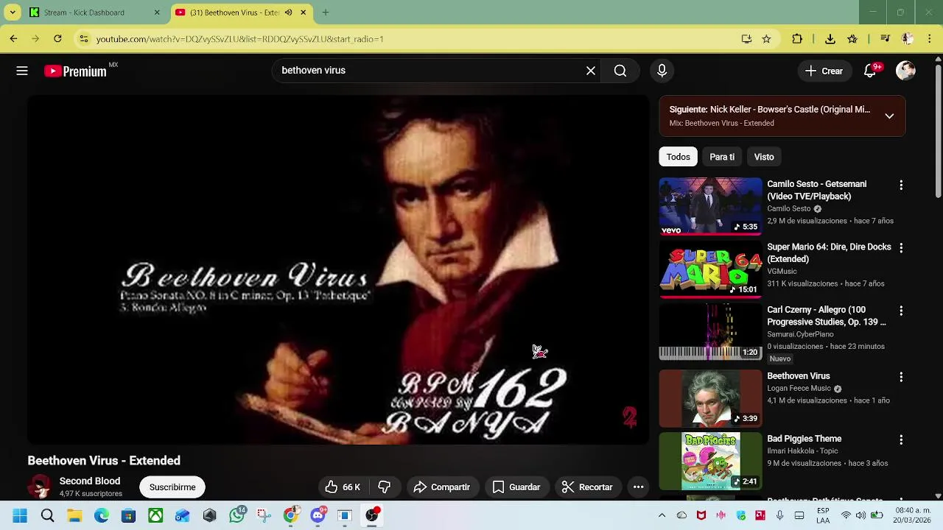Click the Suscribirme button
Screen dimensions: 943x530
(172, 487)
